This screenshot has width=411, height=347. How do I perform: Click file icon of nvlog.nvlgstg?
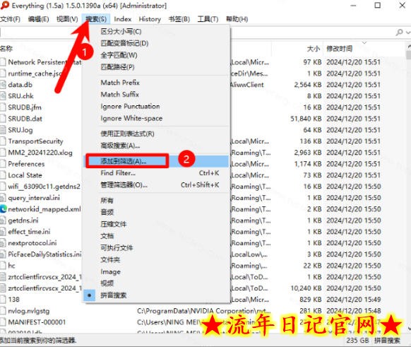click(x=3, y=311)
